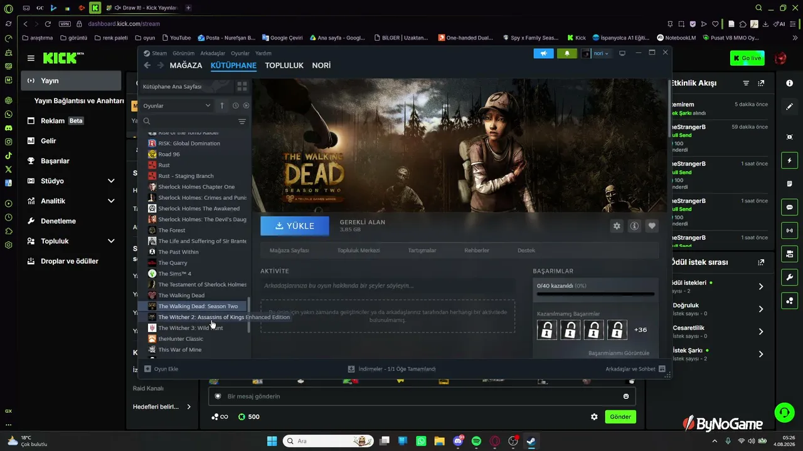The image size is (803, 451).
Task: Sort library with the up-arrow icon
Action: tap(221, 106)
